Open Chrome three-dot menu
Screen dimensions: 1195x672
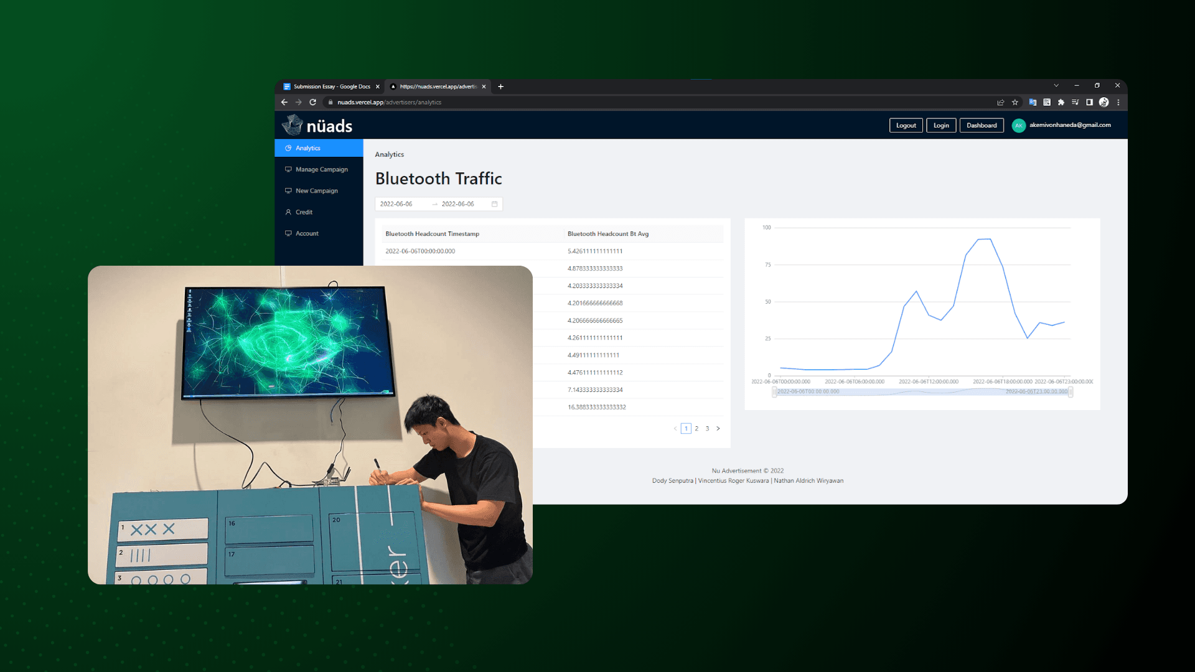pos(1118,103)
